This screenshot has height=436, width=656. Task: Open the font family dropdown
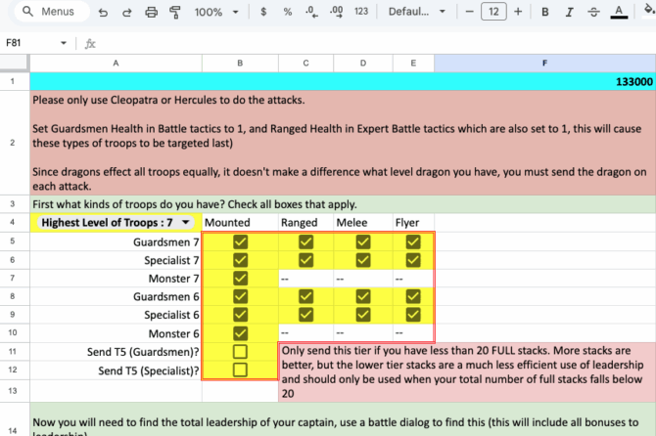(x=415, y=12)
